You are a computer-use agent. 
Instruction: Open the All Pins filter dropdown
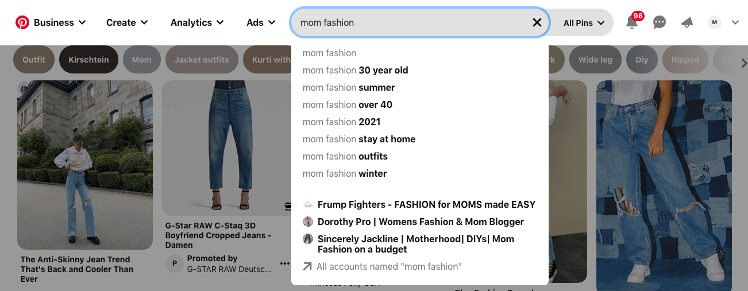[584, 23]
